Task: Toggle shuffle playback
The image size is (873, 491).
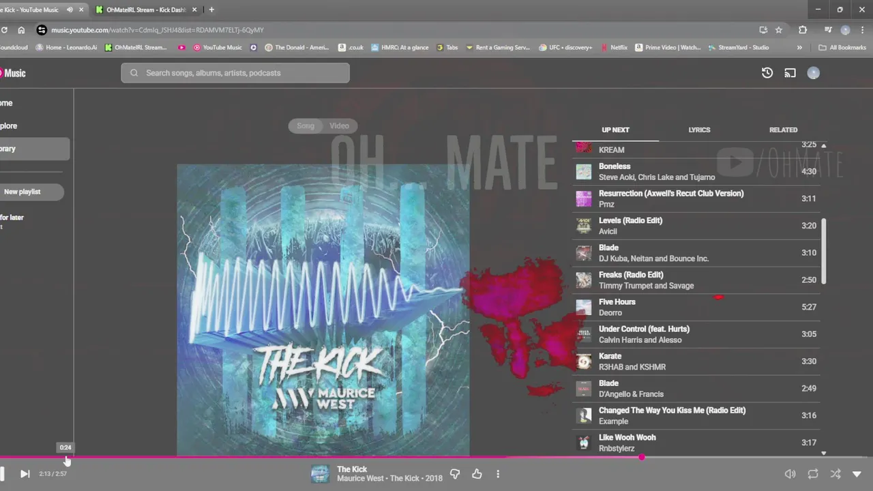Action: tap(835, 474)
